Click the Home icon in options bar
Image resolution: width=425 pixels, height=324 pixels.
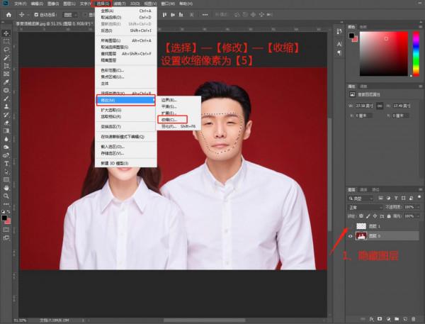[8, 15]
